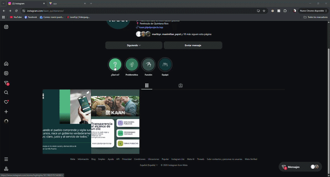The width and height of the screenshot is (330, 177).
Task: Open footer link Threads
Action: coord(200,159)
